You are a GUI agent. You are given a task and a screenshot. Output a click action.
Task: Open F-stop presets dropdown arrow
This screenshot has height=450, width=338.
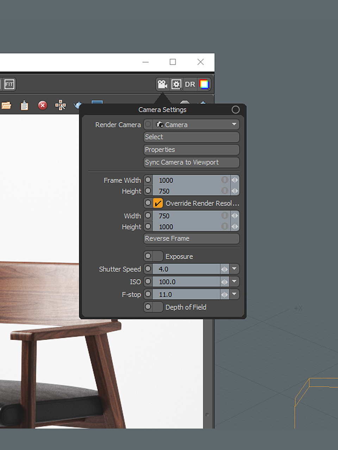pyautogui.click(x=234, y=294)
